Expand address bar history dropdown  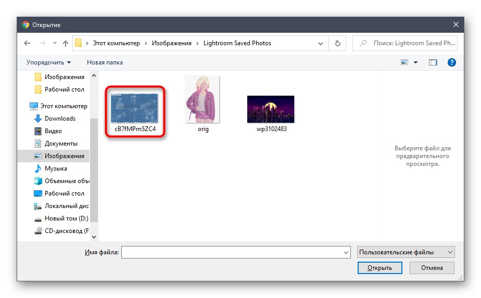tap(321, 44)
